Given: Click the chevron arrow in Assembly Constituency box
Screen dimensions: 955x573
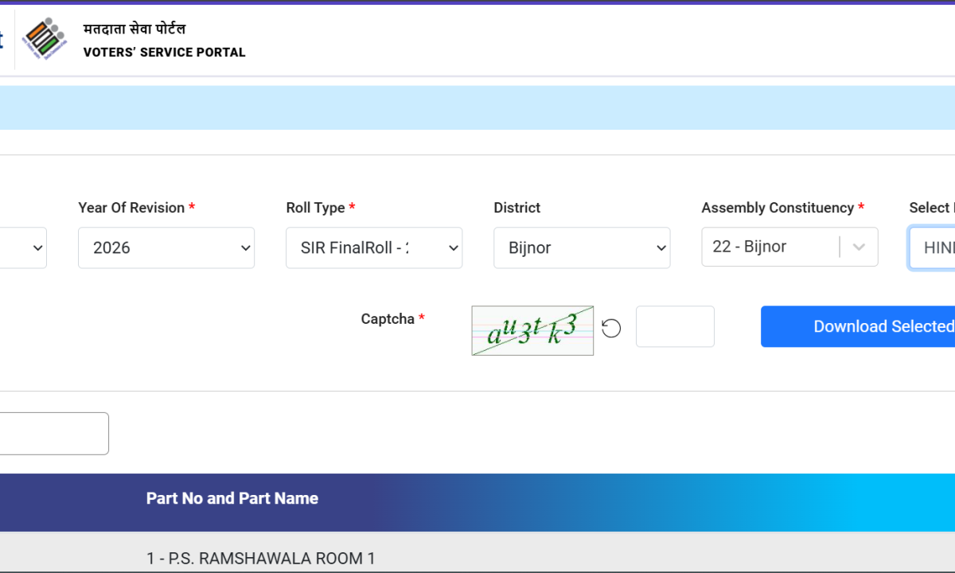Looking at the screenshot, I should click(x=859, y=248).
